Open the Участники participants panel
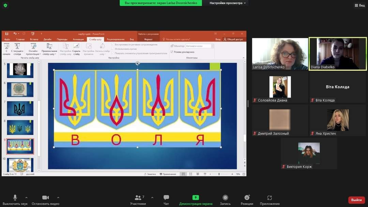368x207 pixels. pyautogui.click(x=138, y=198)
